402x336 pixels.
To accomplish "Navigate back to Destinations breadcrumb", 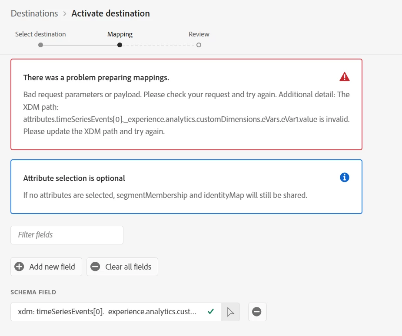I will coord(34,13).
